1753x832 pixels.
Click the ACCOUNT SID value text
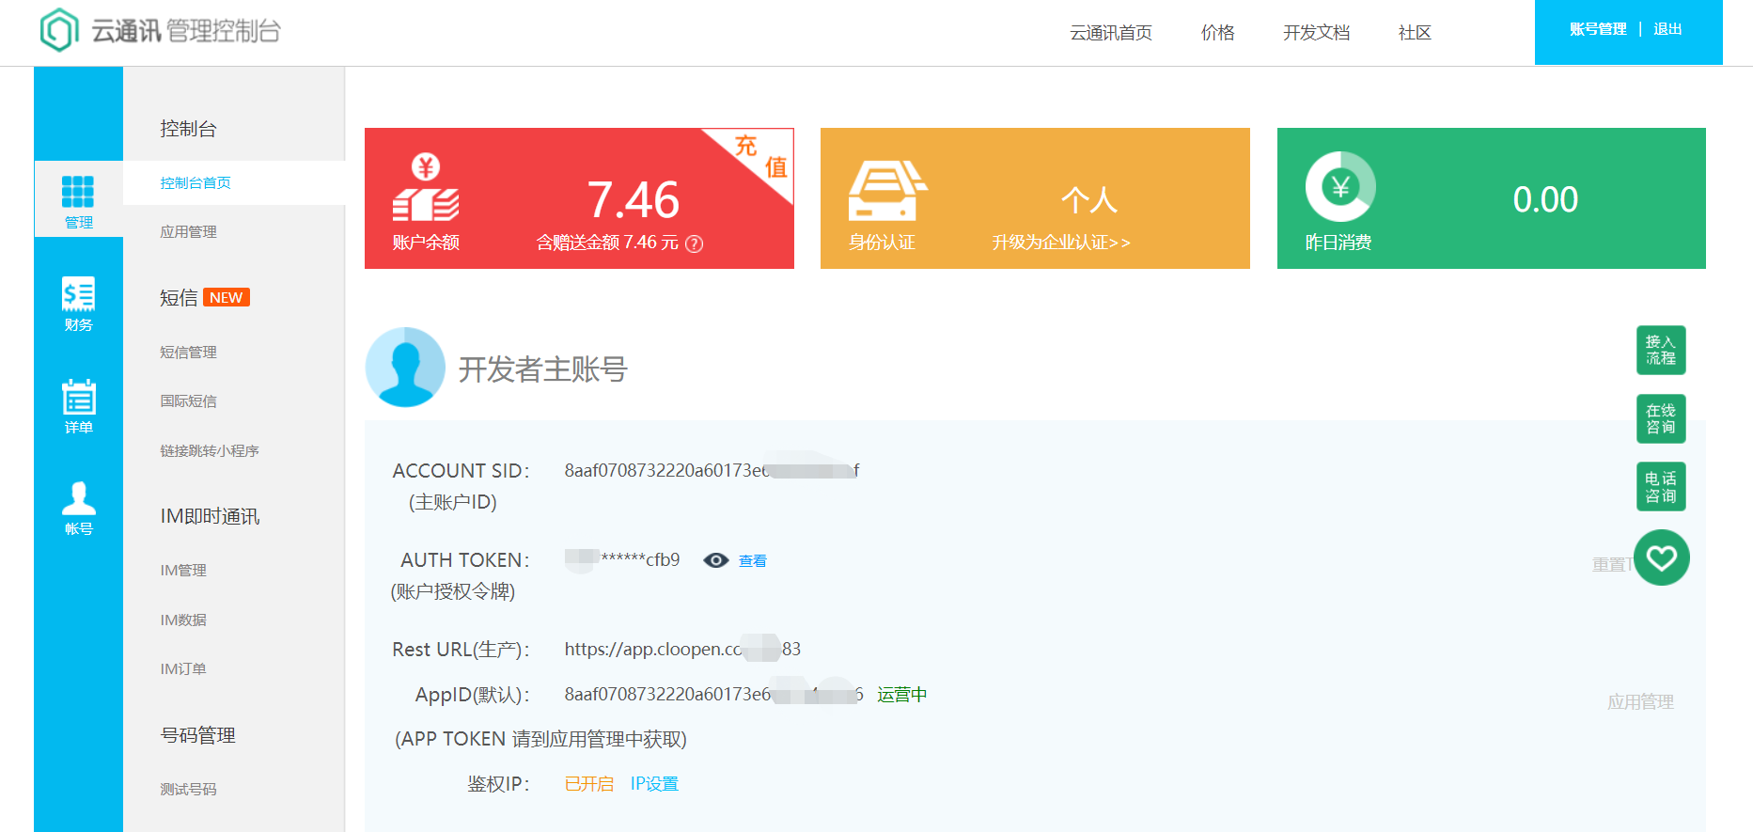[x=712, y=470]
